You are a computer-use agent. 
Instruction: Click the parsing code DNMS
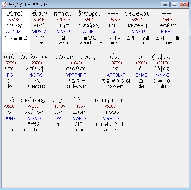[x=141, y=75]
